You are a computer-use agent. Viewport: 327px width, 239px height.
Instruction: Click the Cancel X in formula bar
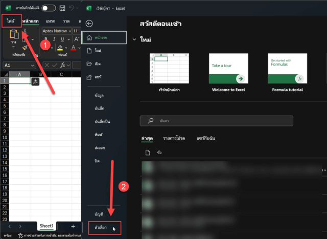[47, 66]
